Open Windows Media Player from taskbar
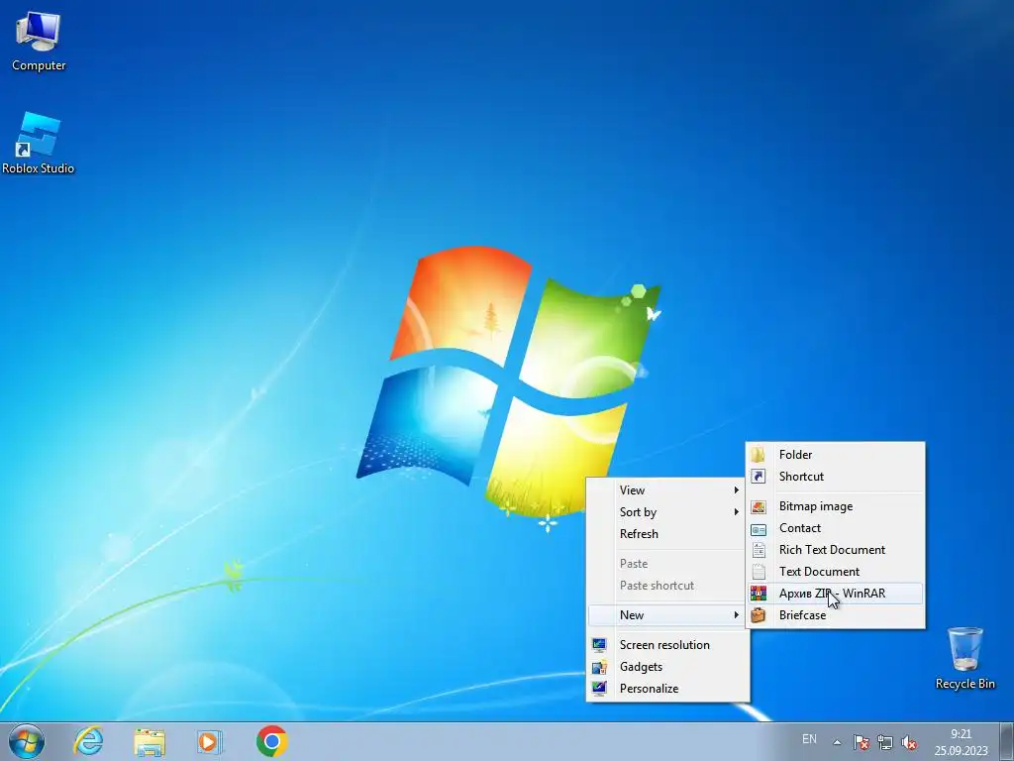The height and width of the screenshot is (761, 1014). point(209,741)
